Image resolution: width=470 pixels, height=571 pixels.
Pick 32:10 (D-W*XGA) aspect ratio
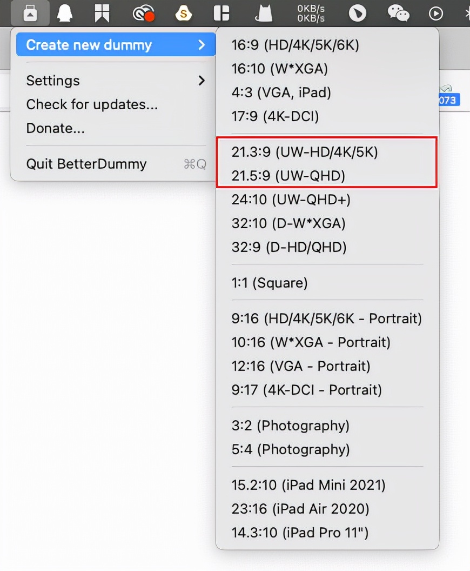(x=327, y=223)
